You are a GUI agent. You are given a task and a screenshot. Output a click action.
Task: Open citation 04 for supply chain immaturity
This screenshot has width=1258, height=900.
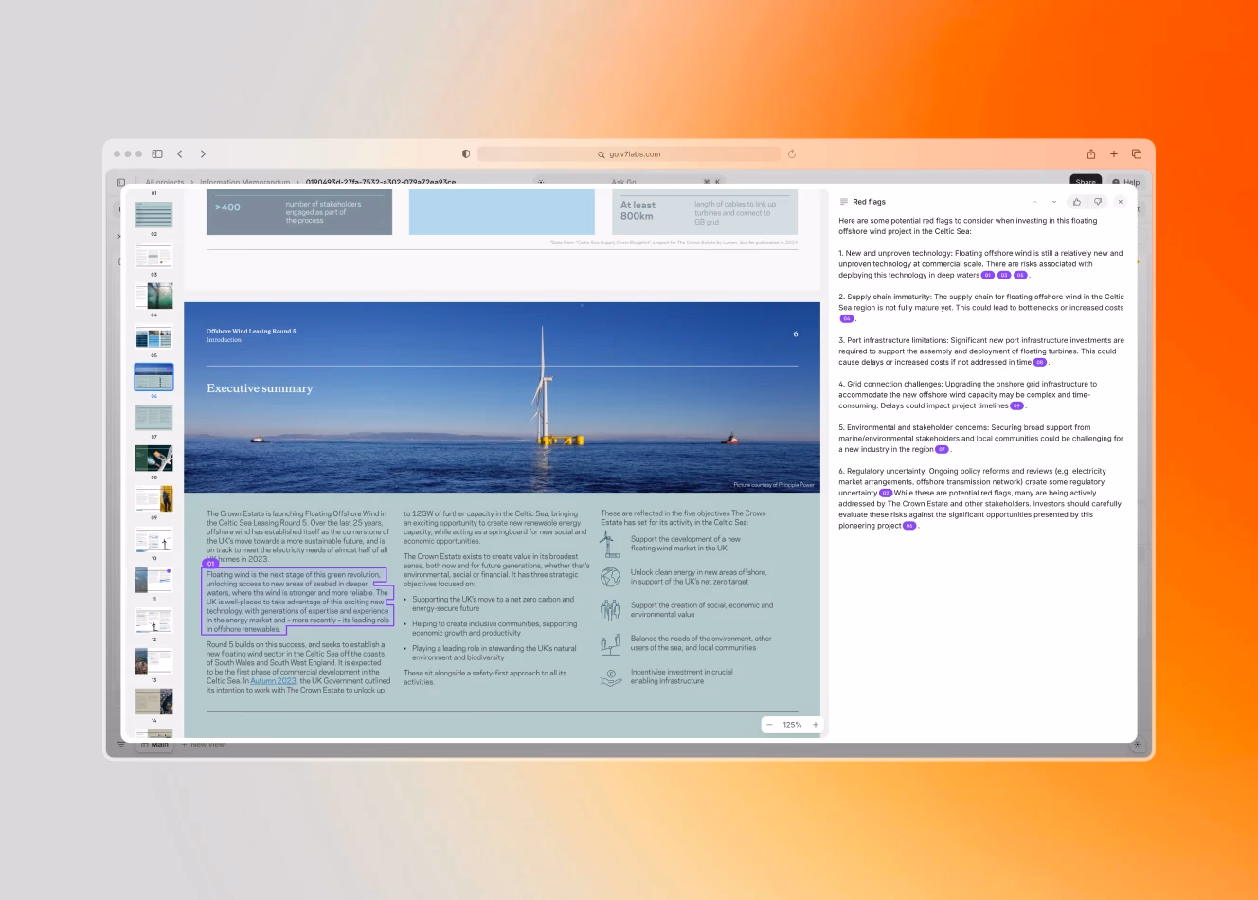pyautogui.click(x=847, y=319)
